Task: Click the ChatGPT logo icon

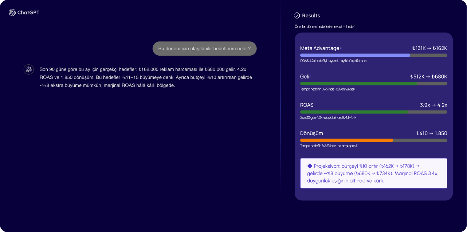Action: coord(12,12)
